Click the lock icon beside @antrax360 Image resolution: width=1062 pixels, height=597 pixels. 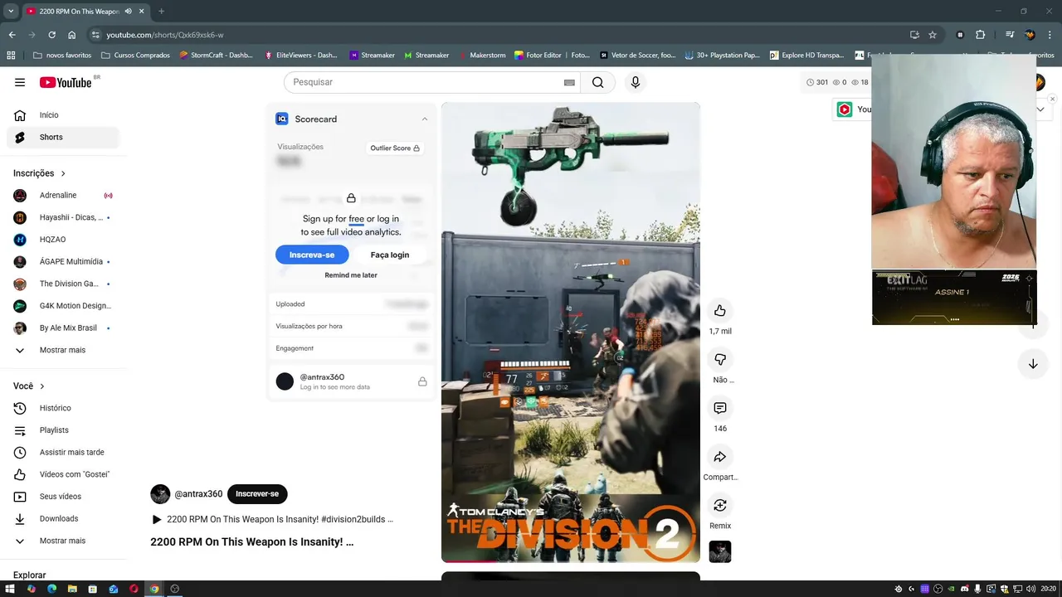[422, 381]
